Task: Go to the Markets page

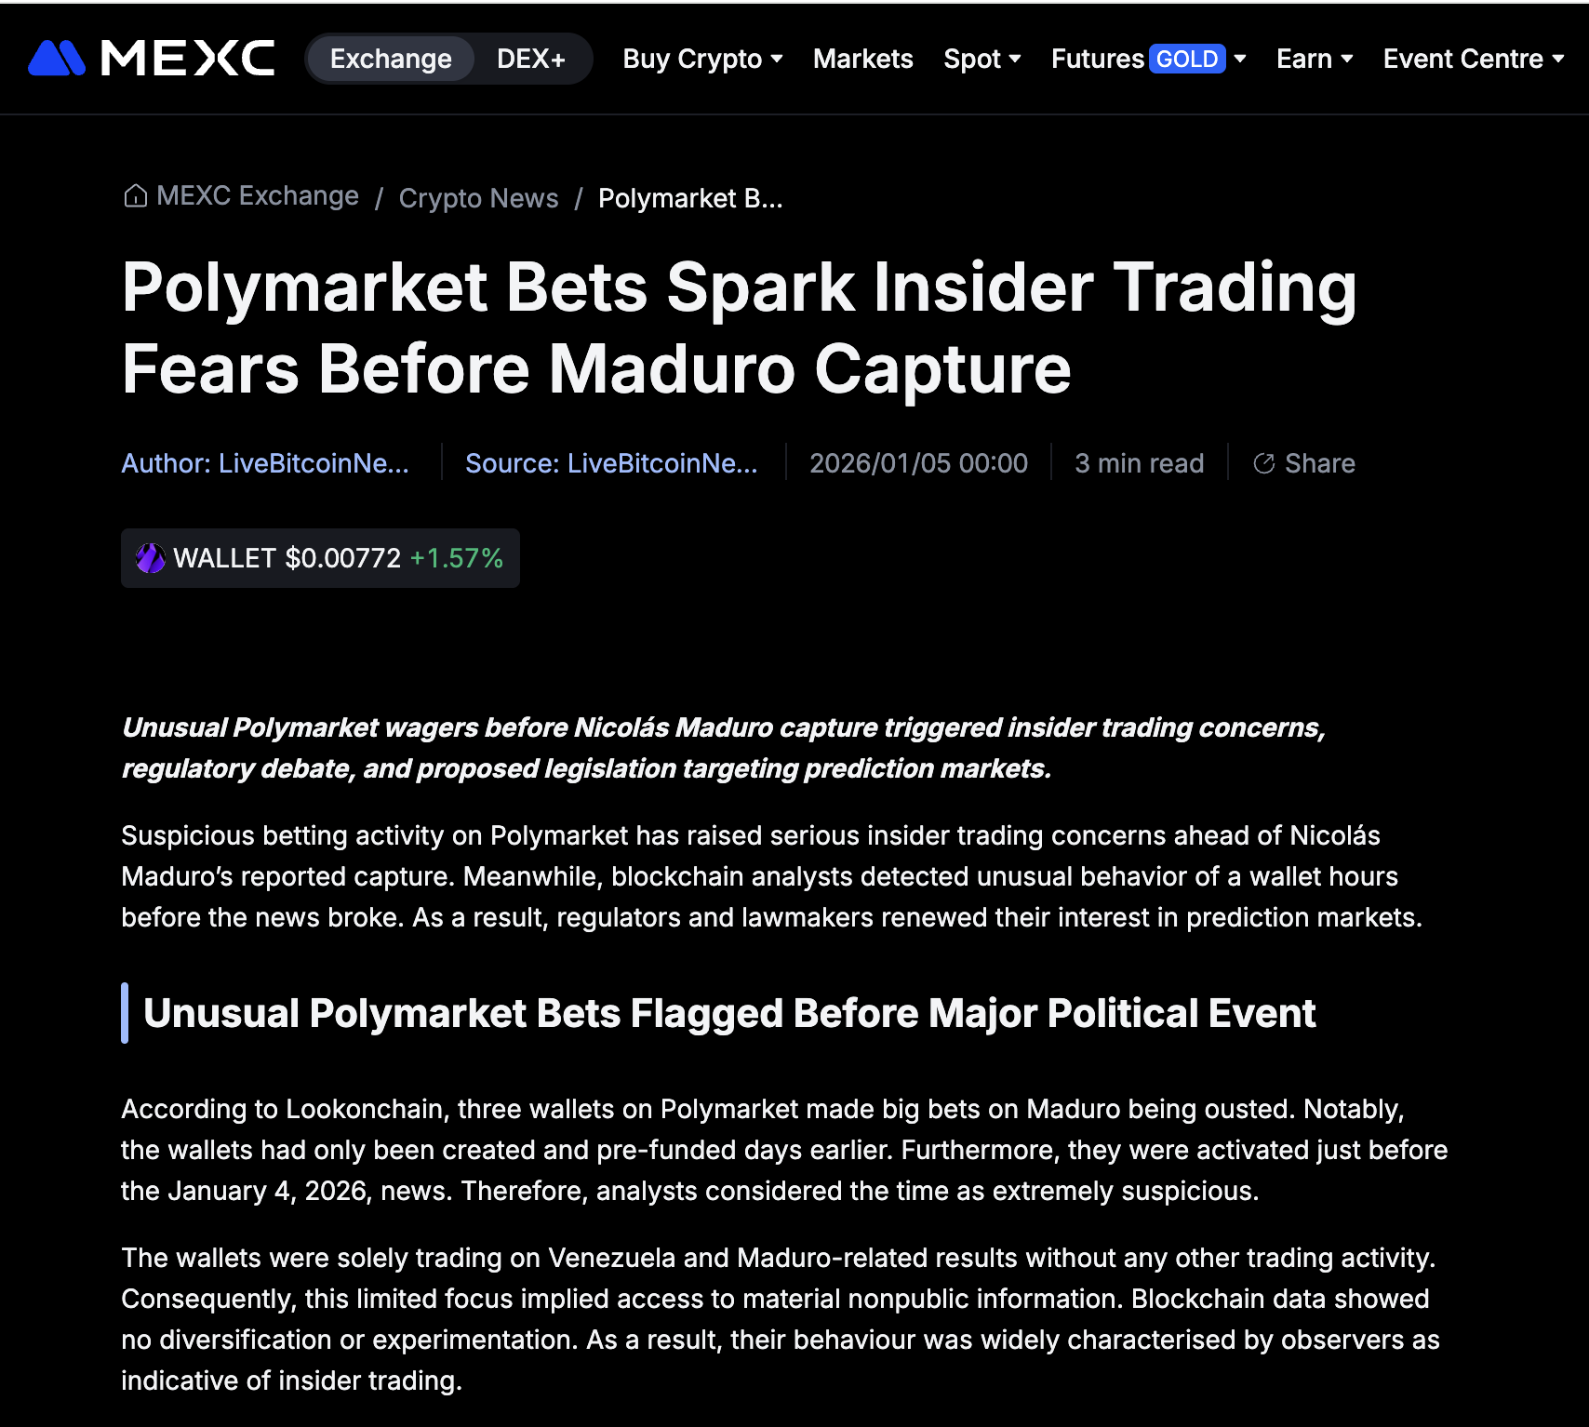Action: tap(862, 59)
